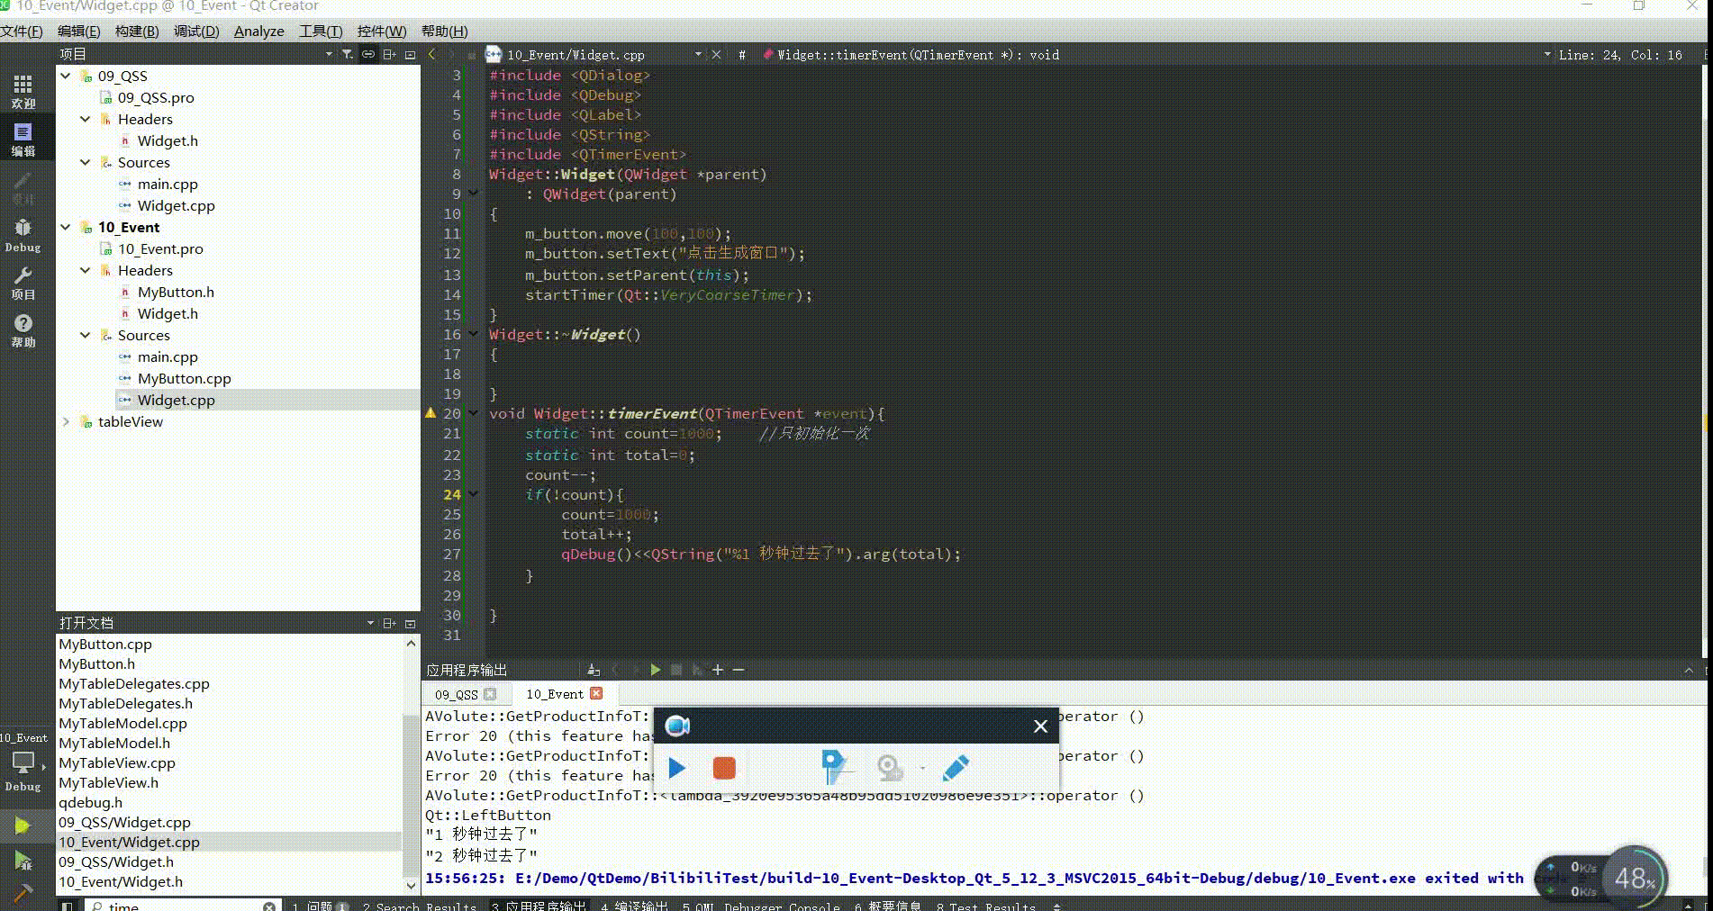This screenshot has height=911, width=1713.
Task: Toggle the sidebar with the status bar button
Action: pos(67,906)
